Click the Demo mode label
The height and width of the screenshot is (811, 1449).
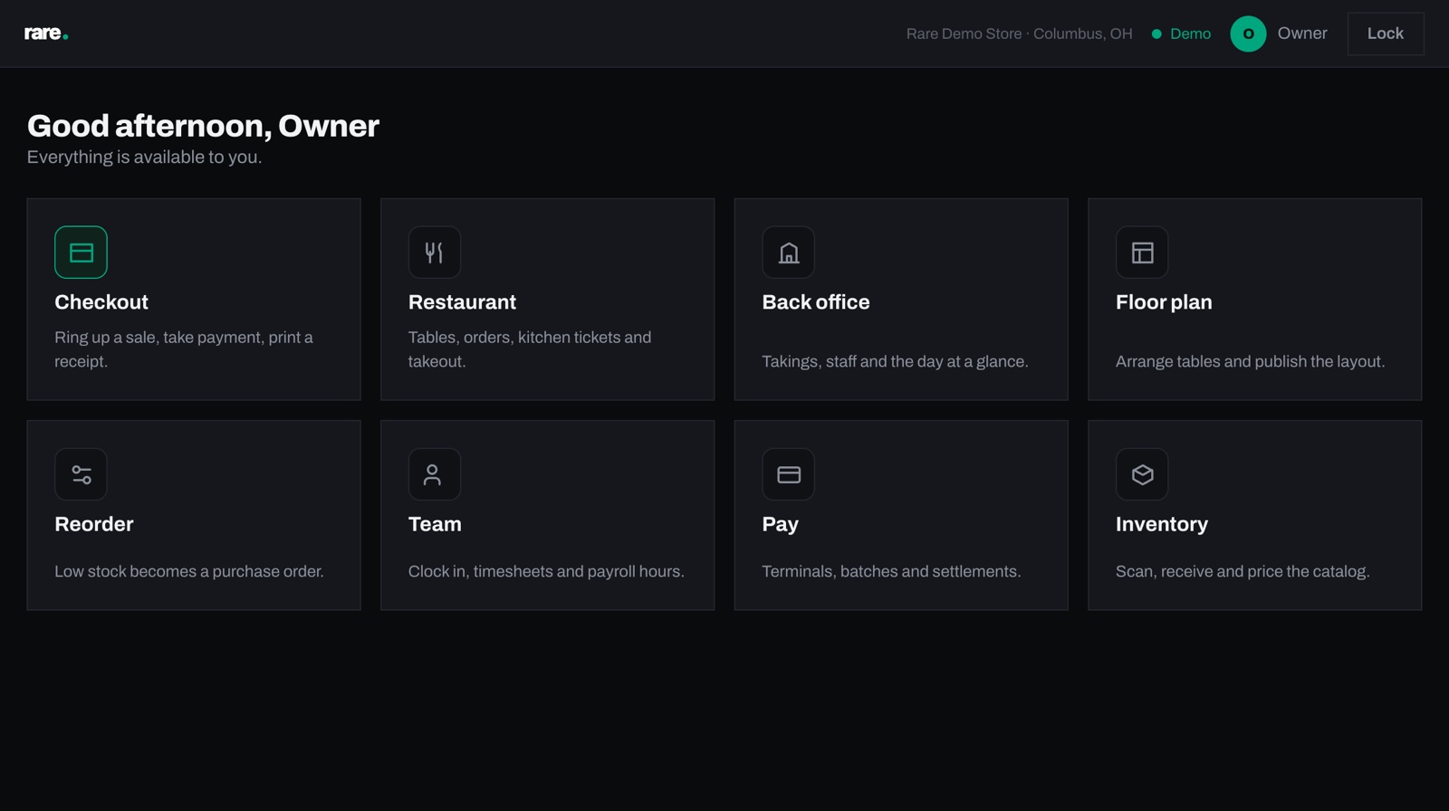click(x=1190, y=33)
